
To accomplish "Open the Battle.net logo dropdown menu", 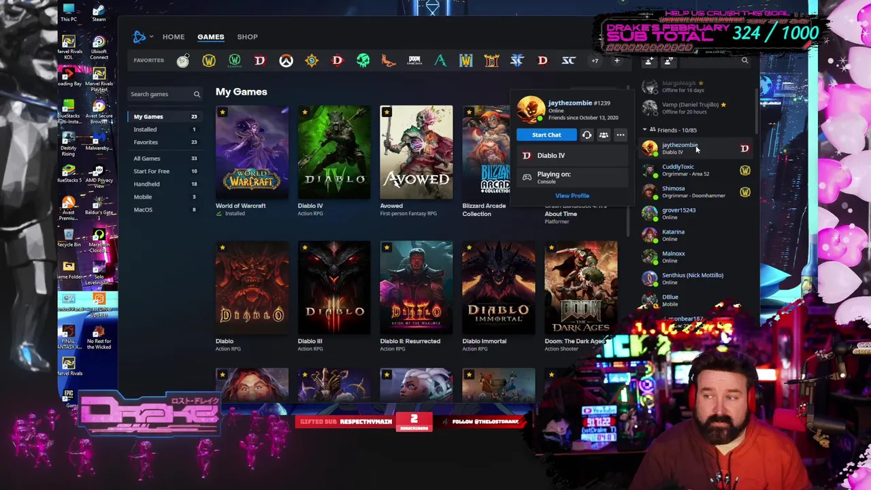I will pos(142,37).
